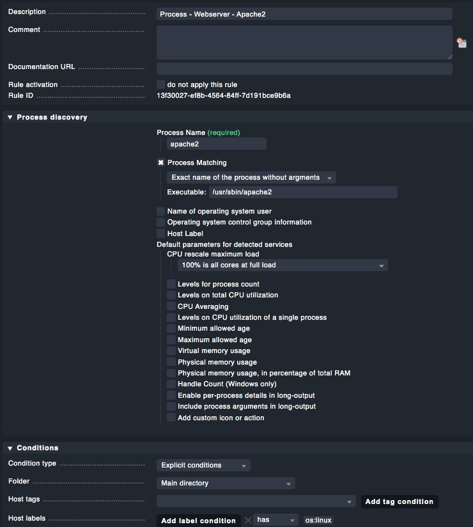Remove the os:linux label condition
The height and width of the screenshot is (527, 473).
click(248, 520)
